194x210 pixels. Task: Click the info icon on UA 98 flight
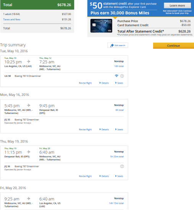pyautogui.click(x=122, y=76)
